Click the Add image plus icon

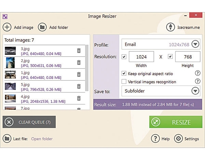point(7,27)
